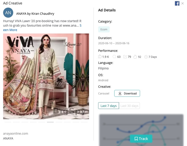Open ANAYA by Kiran Chaudhry page
The height and width of the screenshot is (146, 187).
tap(35, 14)
